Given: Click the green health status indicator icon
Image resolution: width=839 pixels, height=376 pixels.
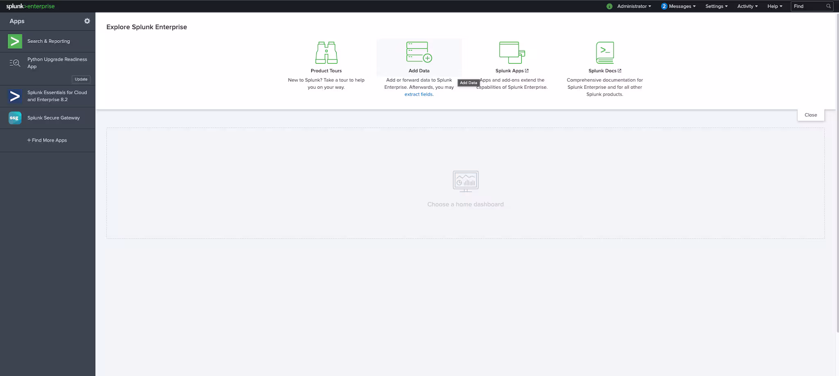Looking at the screenshot, I should [x=609, y=6].
